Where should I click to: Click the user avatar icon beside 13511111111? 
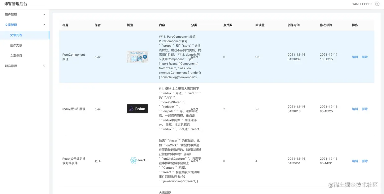tap(377, 4)
